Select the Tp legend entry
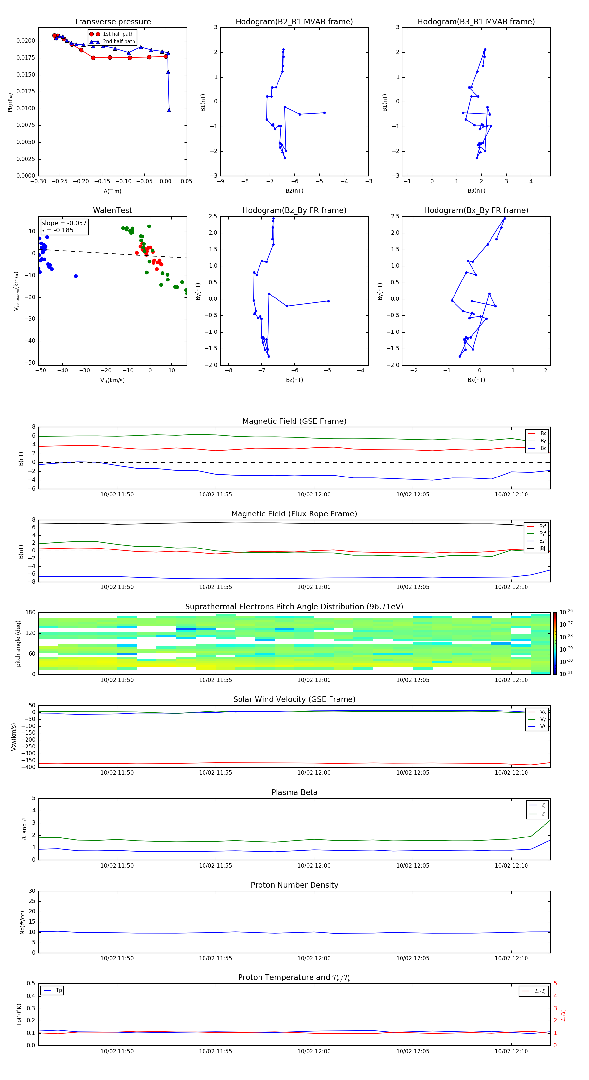Viewport: 589px width, 1080px height. (x=53, y=990)
